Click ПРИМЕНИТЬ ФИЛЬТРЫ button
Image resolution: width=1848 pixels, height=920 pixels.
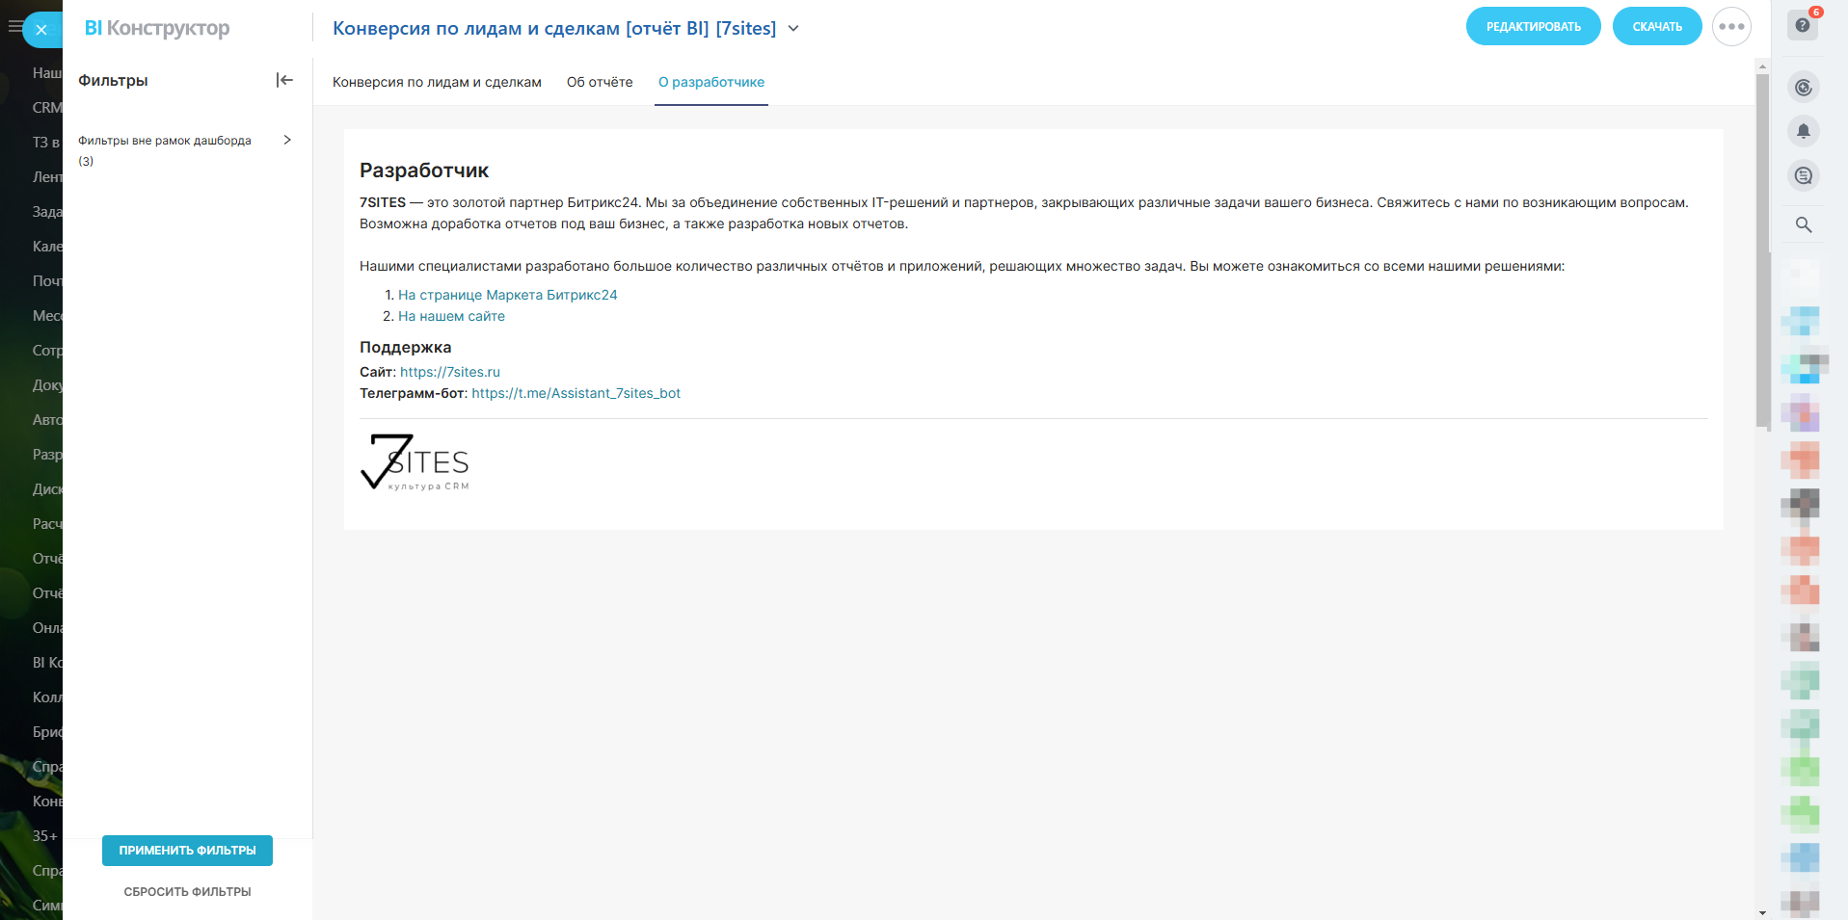coord(187,851)
